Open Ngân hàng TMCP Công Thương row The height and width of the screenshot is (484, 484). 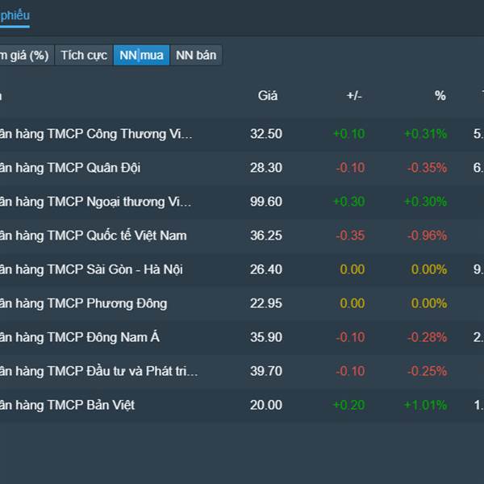point(242,134)
